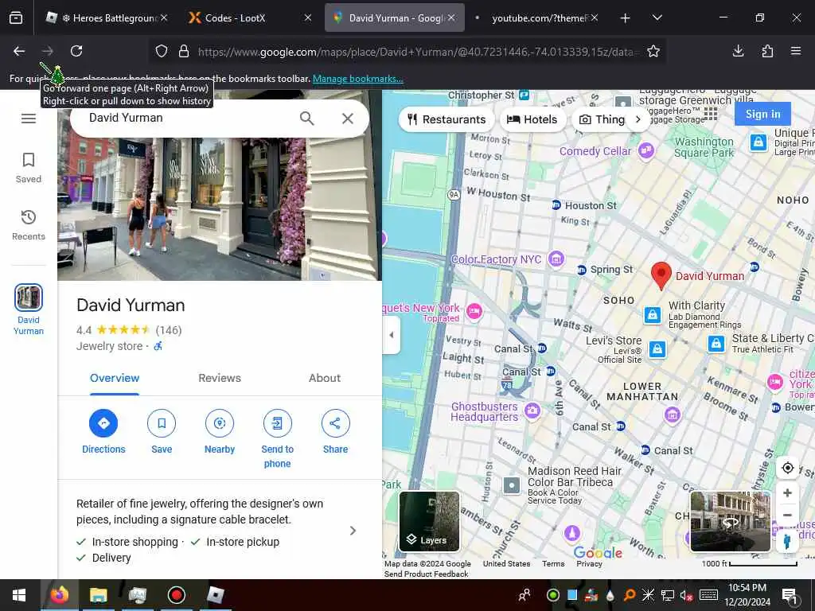Open the Terms link

click(553, 564)
